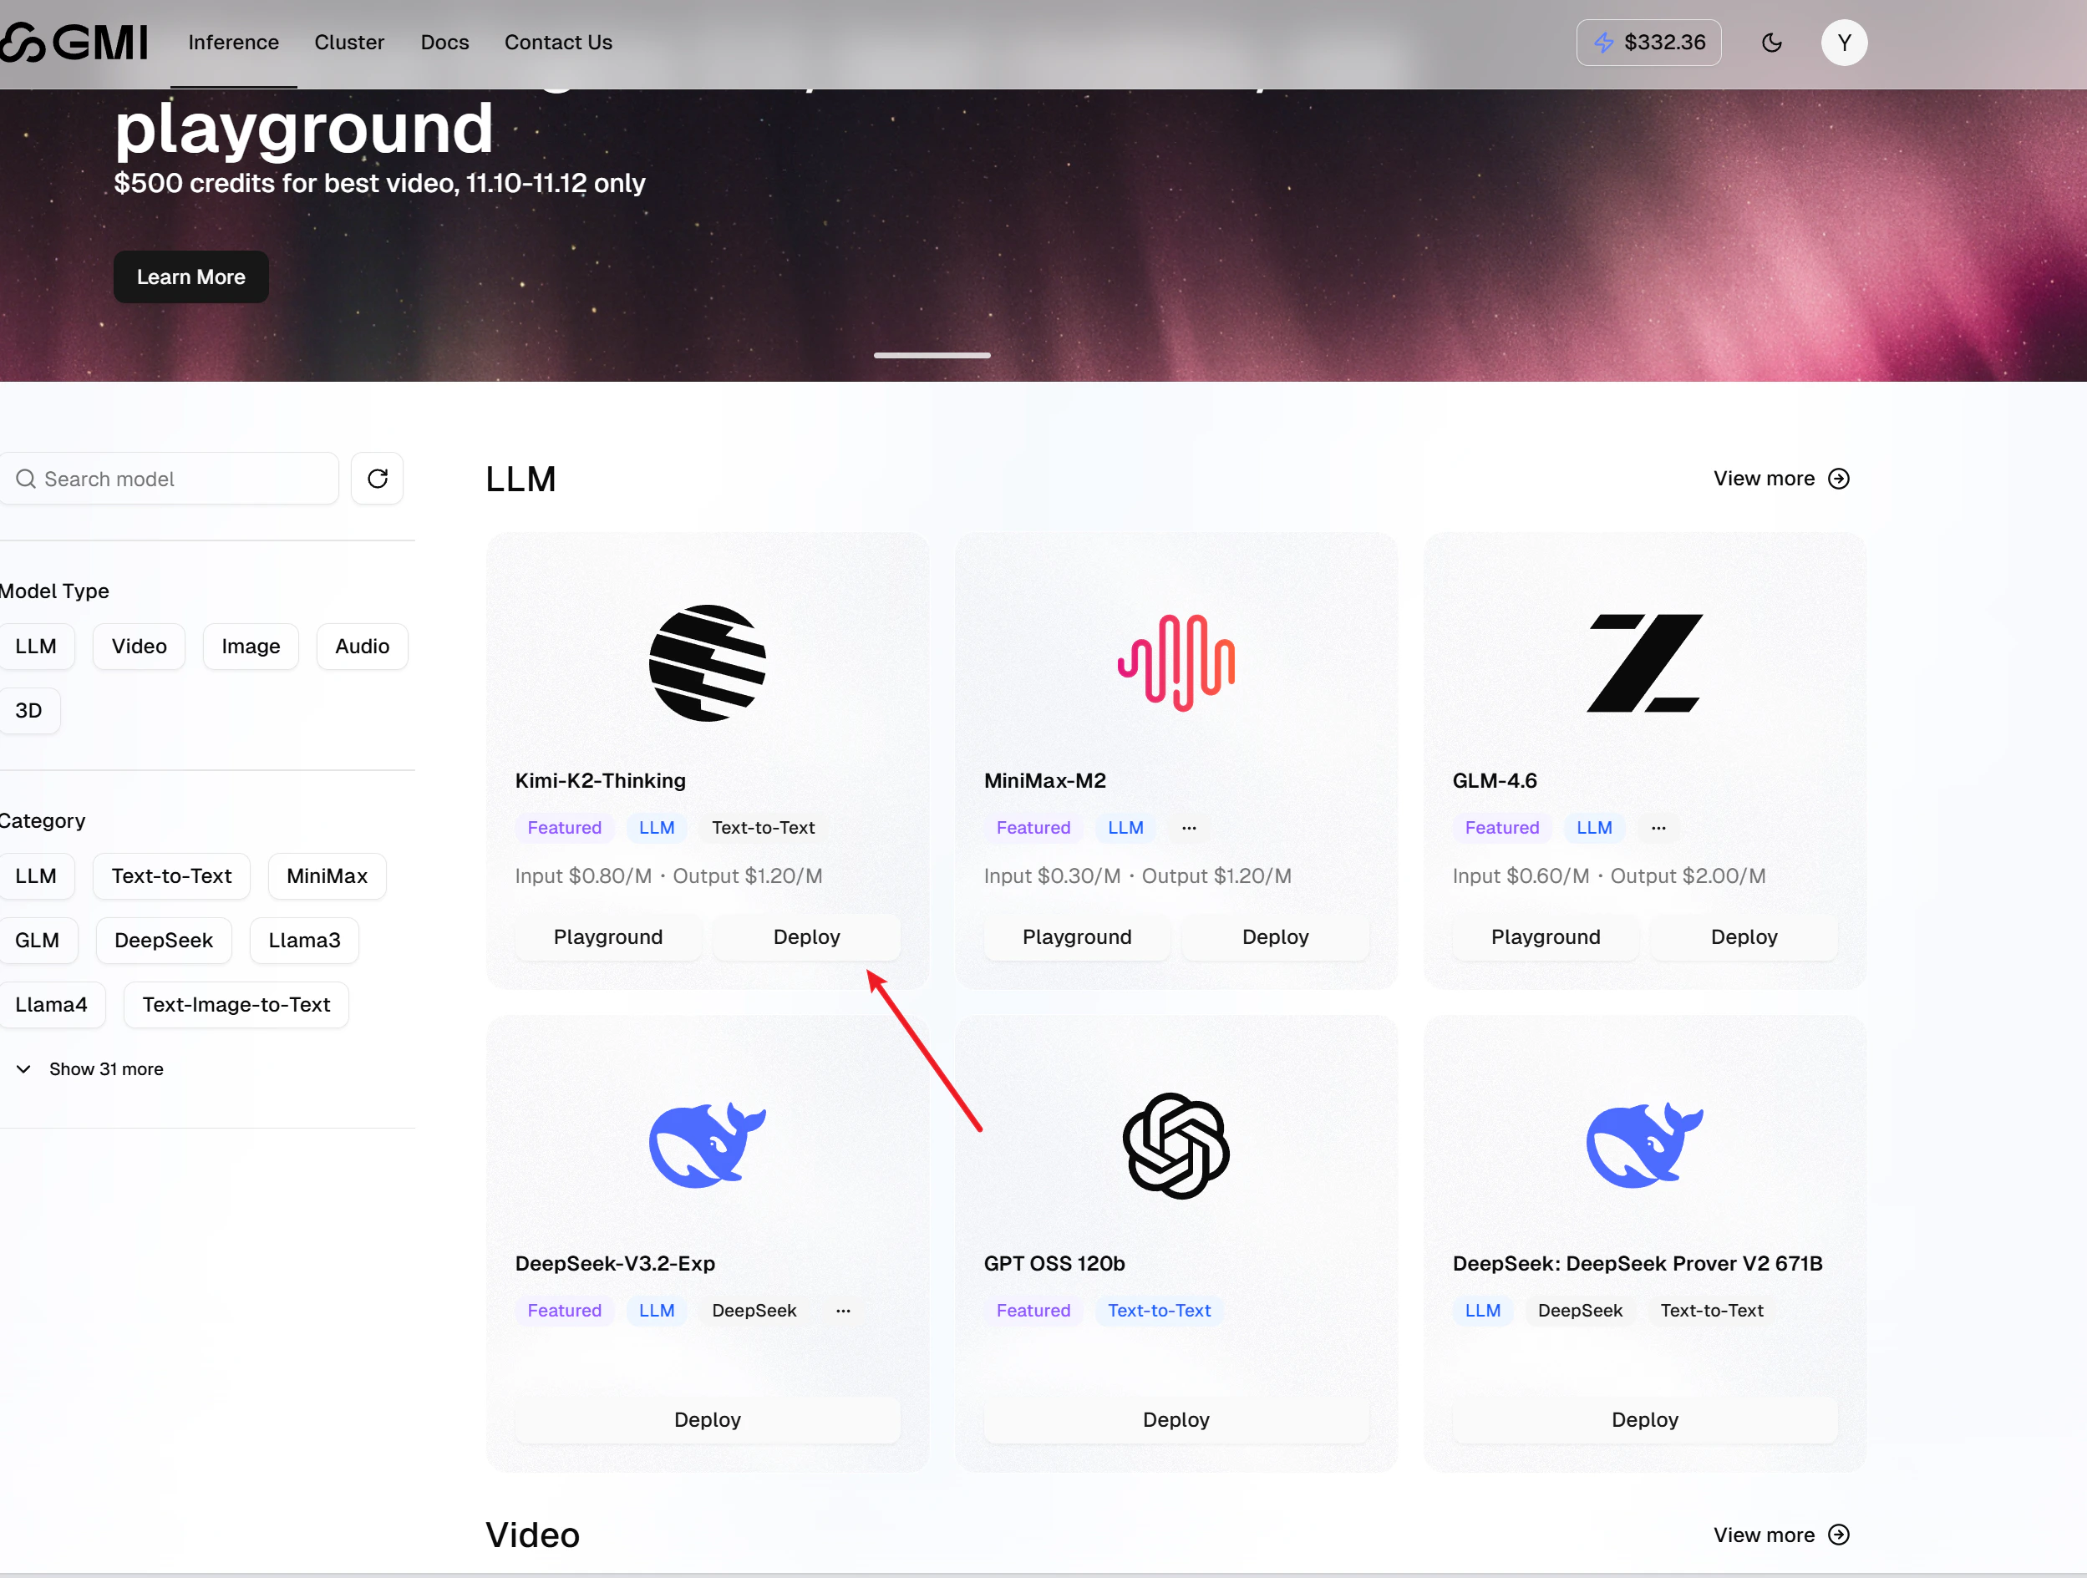2087x1578 pixels.
Task: Select the banner carousel indicator
Action: coord(932,356)
